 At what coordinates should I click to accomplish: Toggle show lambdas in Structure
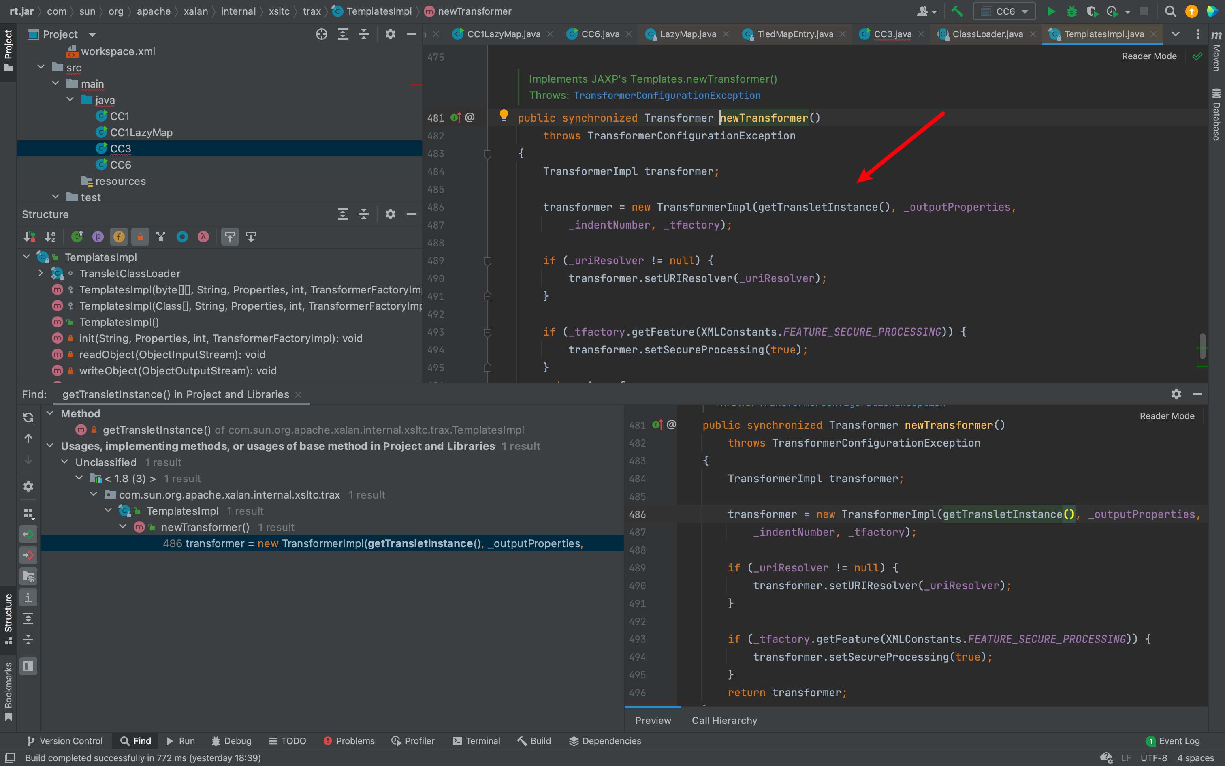(x=203, y=237)
